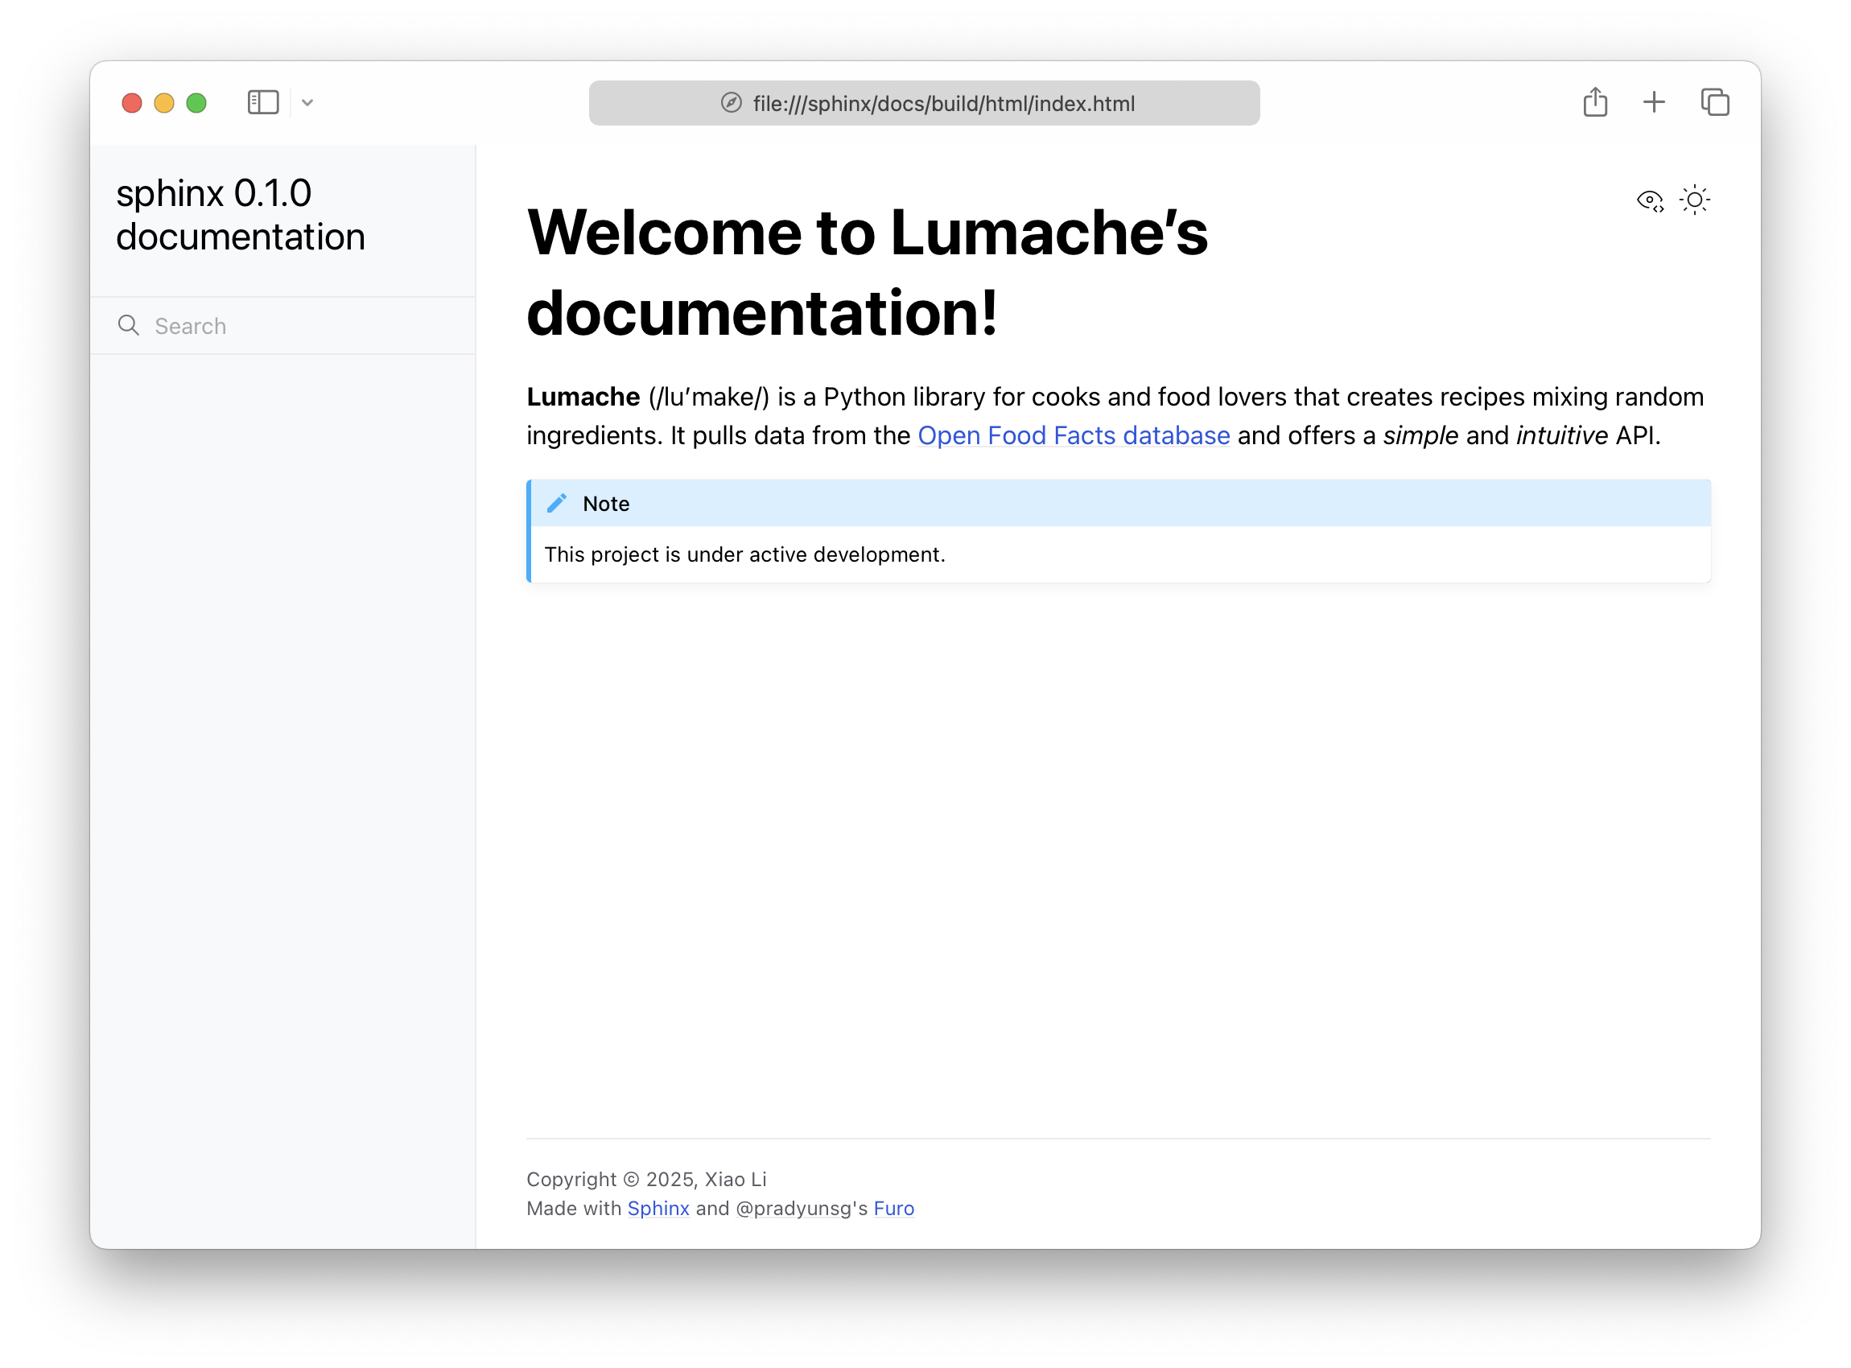The width and height of the screenshot is (1851, 1368).
Task: Open the Open Food Facts database link
Action: [1074, 435]
